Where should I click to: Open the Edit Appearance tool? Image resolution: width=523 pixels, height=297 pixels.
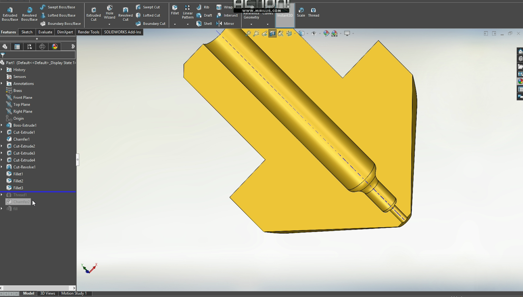(326, 34)
